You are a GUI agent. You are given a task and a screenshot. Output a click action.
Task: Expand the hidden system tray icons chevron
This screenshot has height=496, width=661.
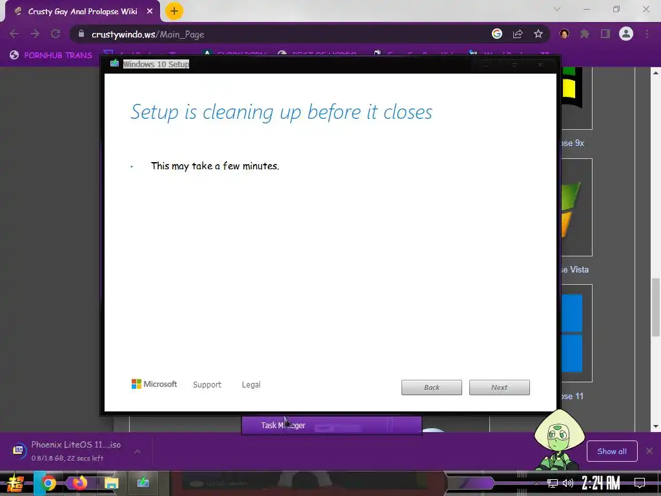(536, 483)
